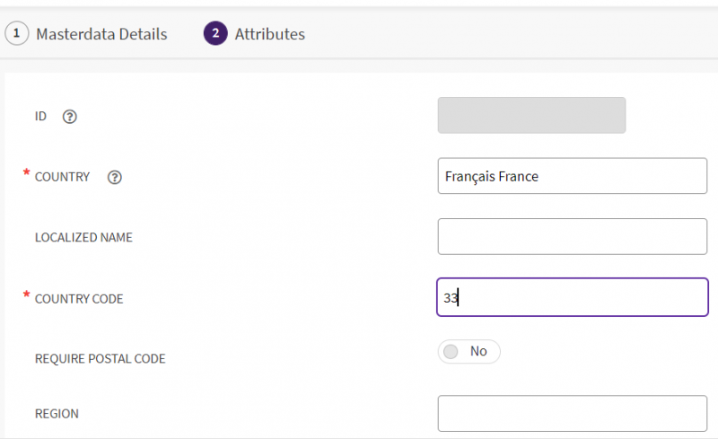Click the purple step 2 circle icon
The height and width of the screenshot is (439, 718).
coord(215,34)
